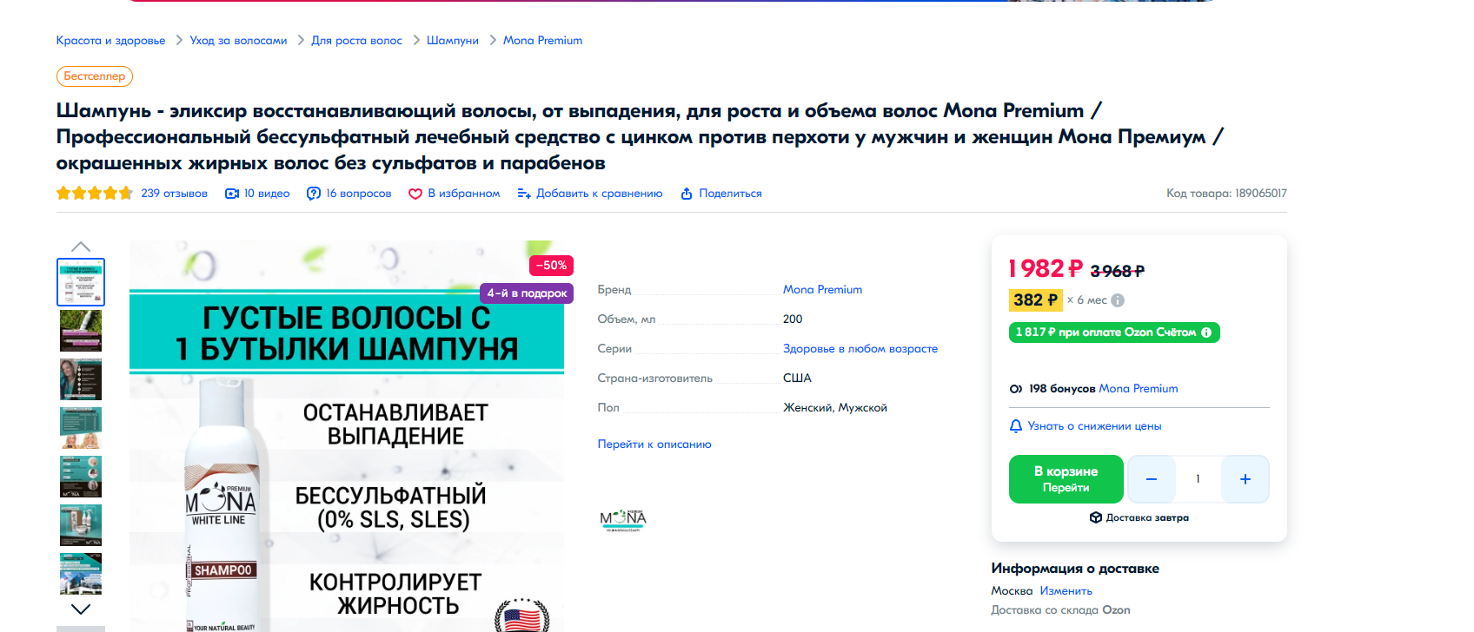Click the video camera icon beside 10 видео
The image size is (1474, 632).
pyautogui.click(x=232, y=194)
